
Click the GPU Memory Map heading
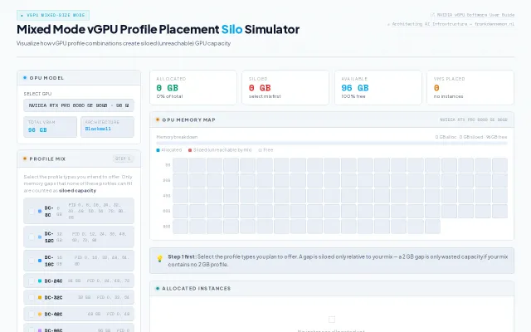[x=188, y=120]
